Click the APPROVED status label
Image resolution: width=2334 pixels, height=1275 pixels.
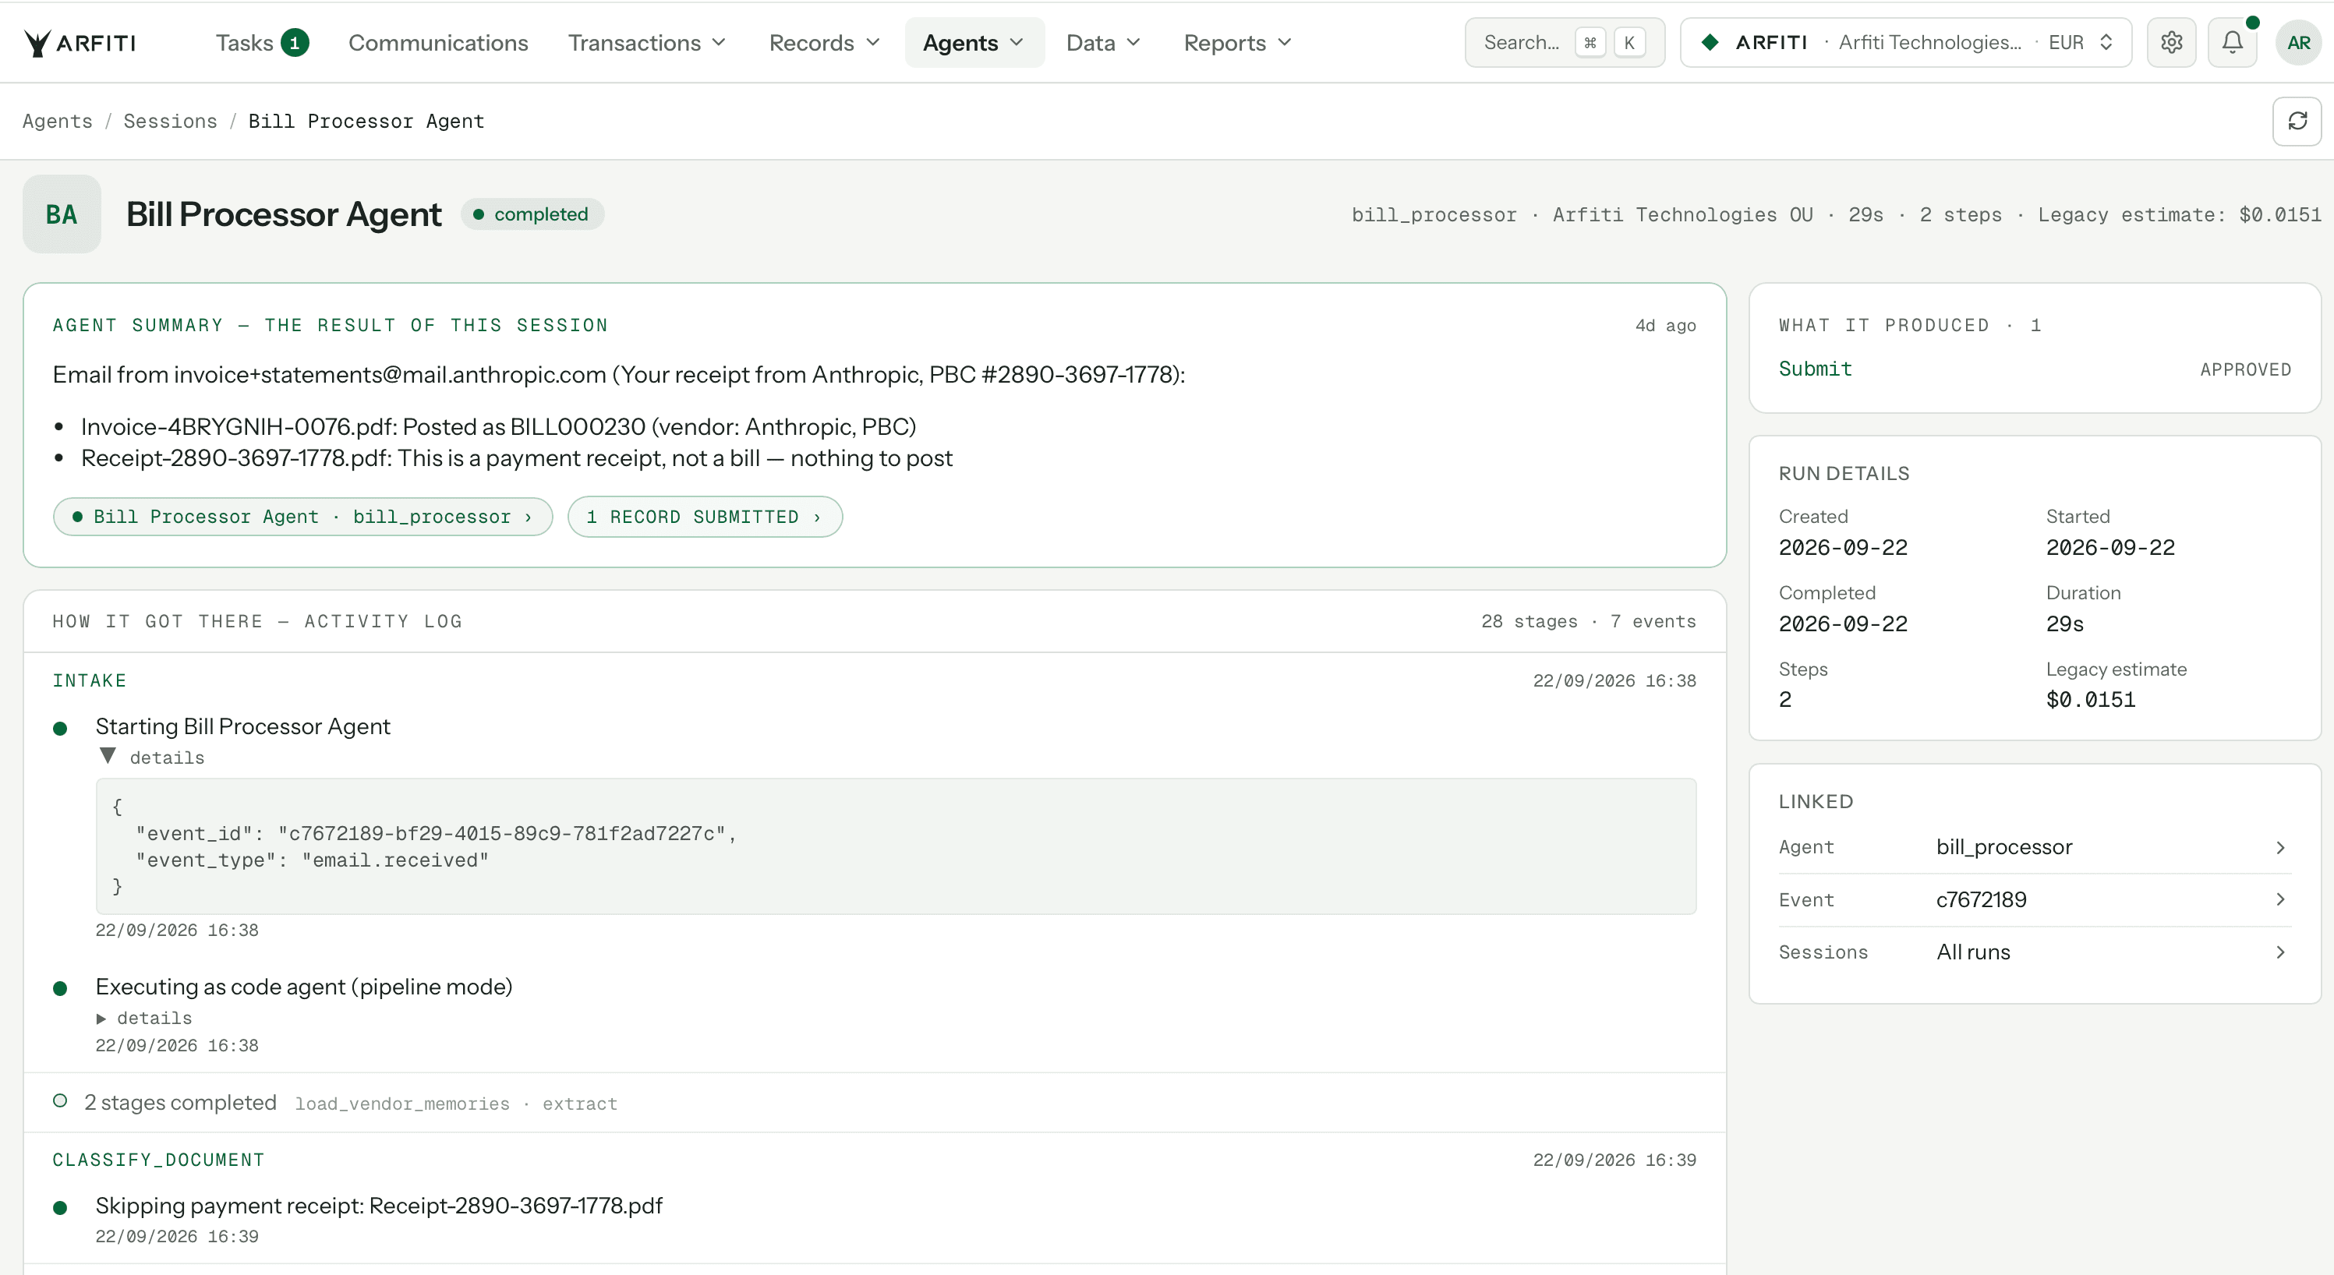pos(2245,369)
